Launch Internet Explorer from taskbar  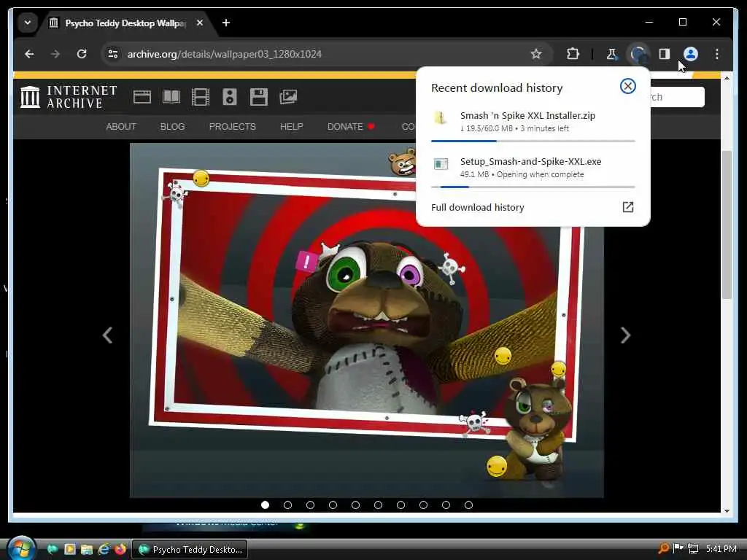click(x=104, y=549)
